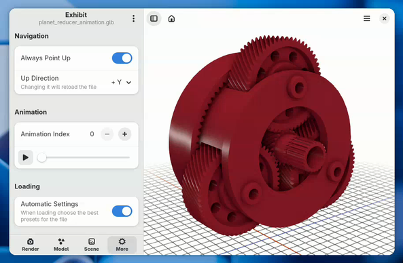Click the red planetary gear model

[x=262, y=136]
